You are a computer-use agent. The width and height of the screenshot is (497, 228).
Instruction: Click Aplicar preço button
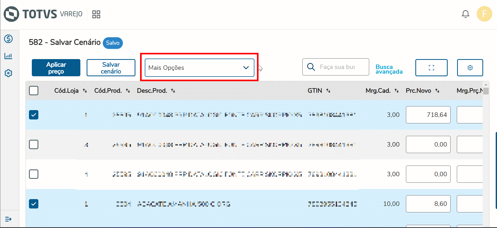pos(56,68)
